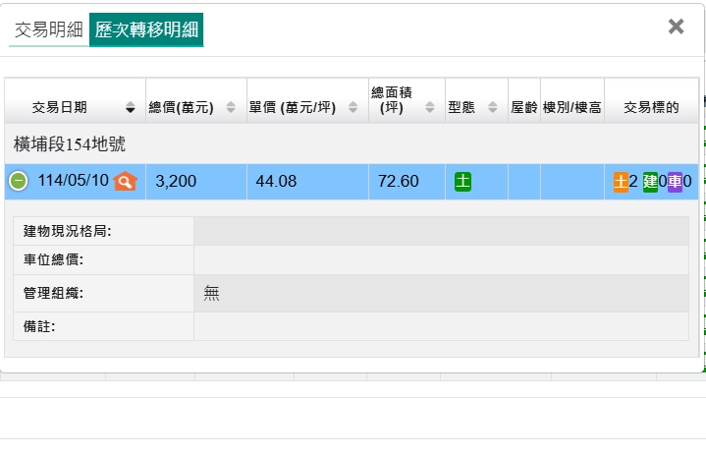Click the 管理組織 value field showing 無
Image resolution: width=706 pixels, height=454 pixels.
point(440,292)
